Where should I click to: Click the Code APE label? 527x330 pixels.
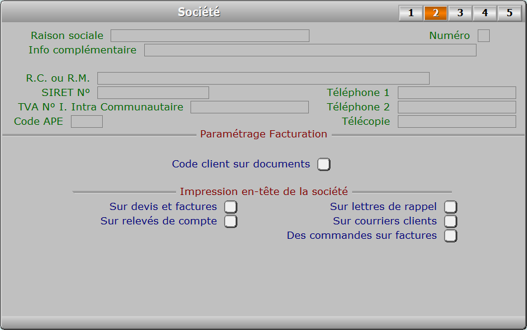click(38, 122)
